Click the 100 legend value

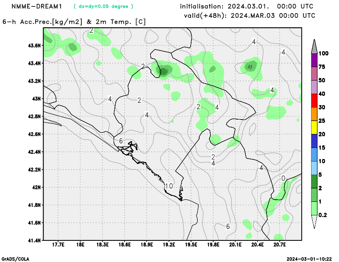(323, 53)
